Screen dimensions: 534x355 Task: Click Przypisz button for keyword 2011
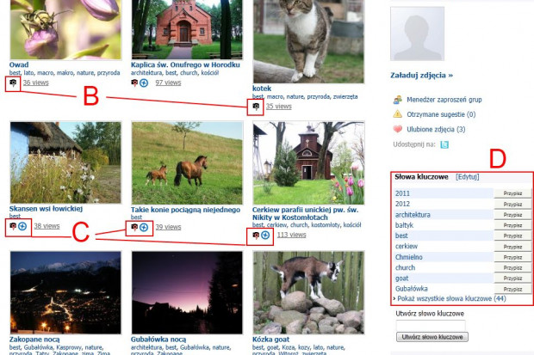pyautogui.click(x=512, y=193)
